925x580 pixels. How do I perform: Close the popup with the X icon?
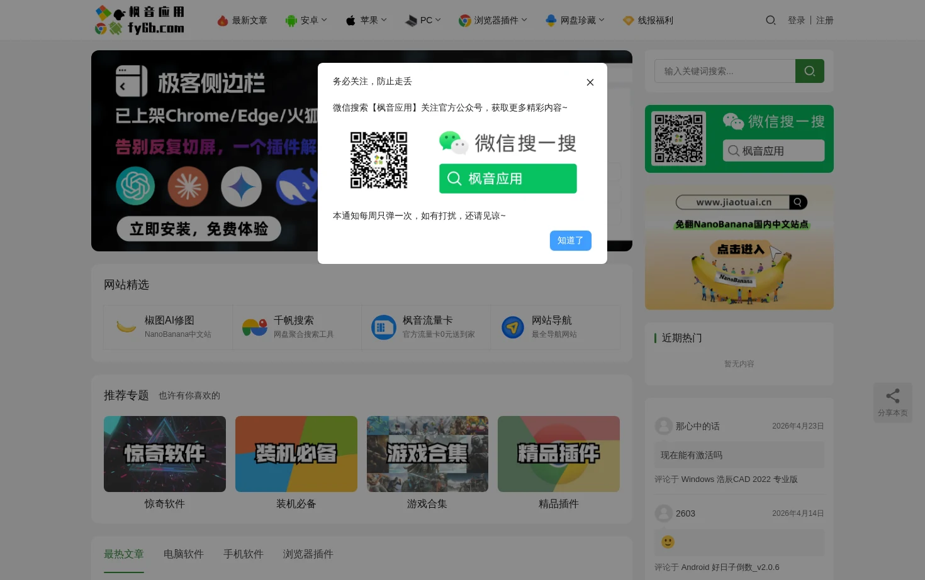[590, 82]
